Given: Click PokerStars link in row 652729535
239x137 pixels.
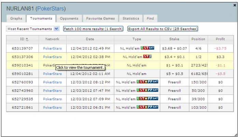Looking at the screenshot, I should [52, 99].
